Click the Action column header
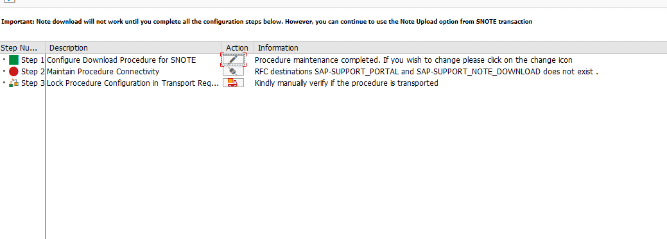 click(x=238, y=47)
